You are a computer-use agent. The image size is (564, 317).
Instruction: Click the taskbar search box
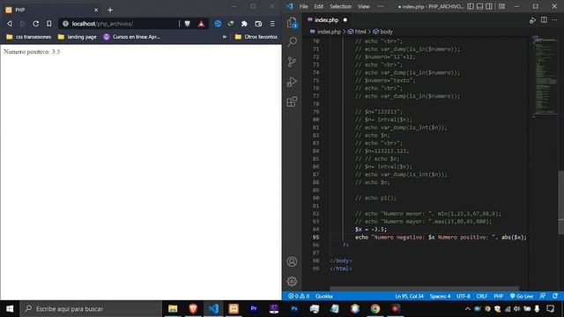[91, 309]
